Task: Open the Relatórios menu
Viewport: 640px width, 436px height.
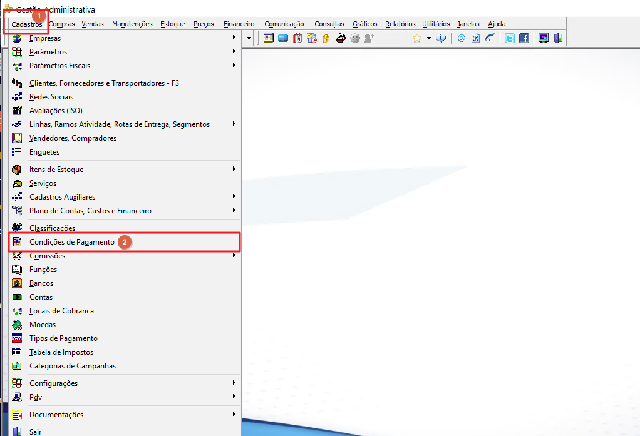Action: point(400,24)
